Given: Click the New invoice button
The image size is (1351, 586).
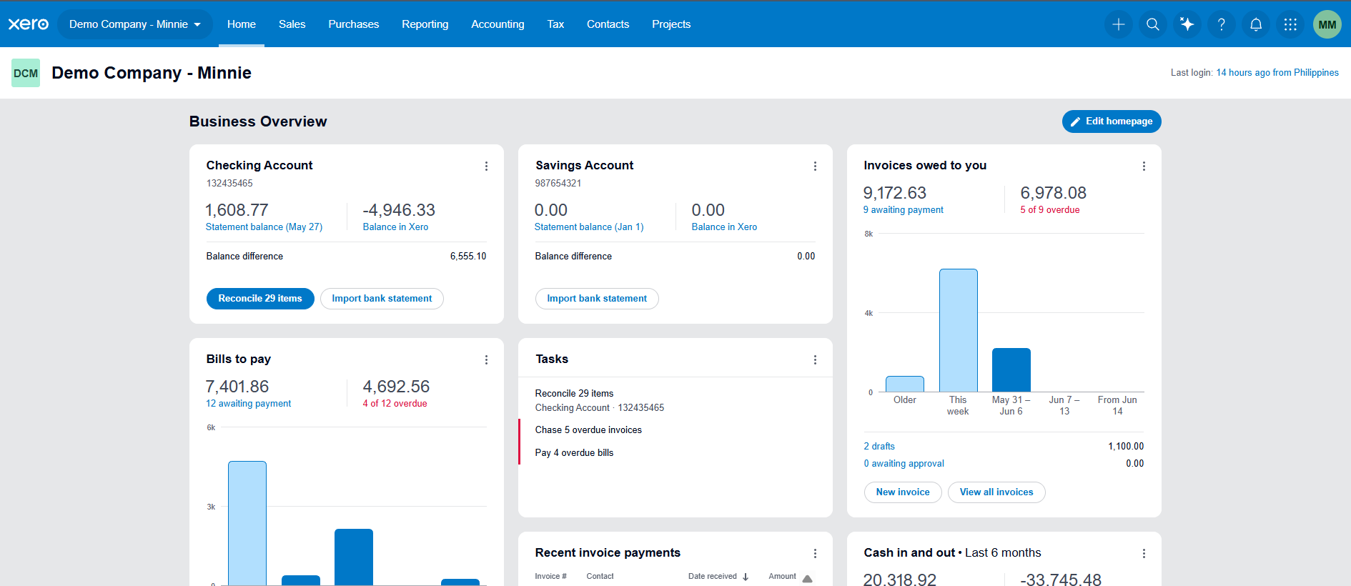Looking at the screenshot, I should (x=903, y=492).
